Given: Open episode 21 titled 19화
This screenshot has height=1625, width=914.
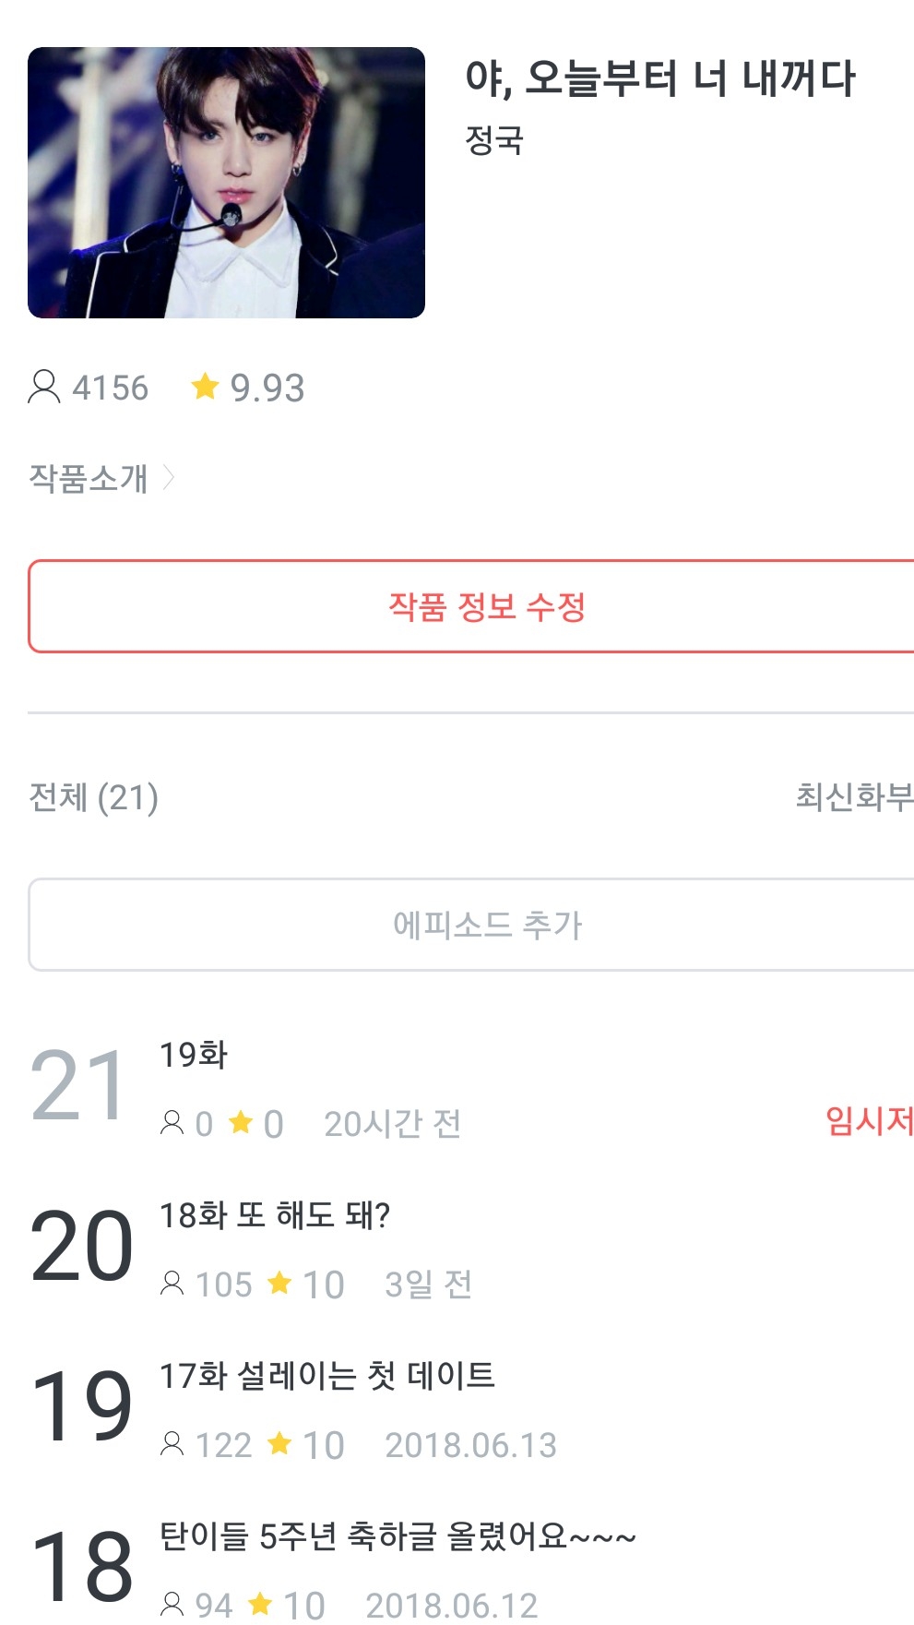Looking at the screenshot, I should click(194, 1055).
